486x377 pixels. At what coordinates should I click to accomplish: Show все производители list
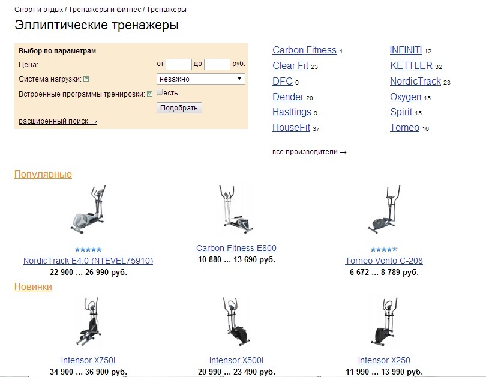tap(310, 152)
